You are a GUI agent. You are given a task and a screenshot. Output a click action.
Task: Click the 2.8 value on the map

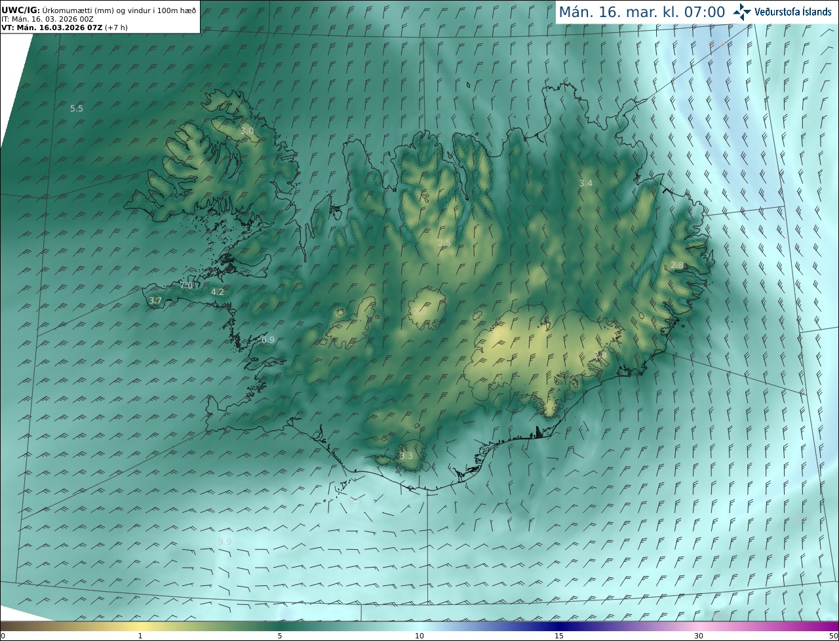(x=677, y=265)
